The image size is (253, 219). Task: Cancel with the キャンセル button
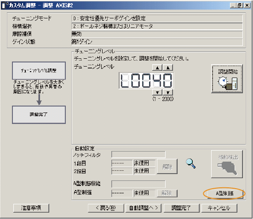pyautogui.click(x=219, y=208)
